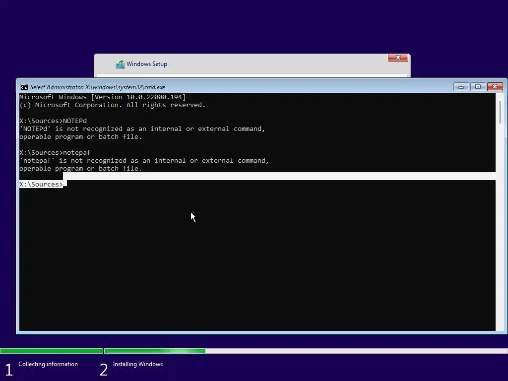Click the 'NOTEPd' is not recognized error line

(x=142, y=129)
